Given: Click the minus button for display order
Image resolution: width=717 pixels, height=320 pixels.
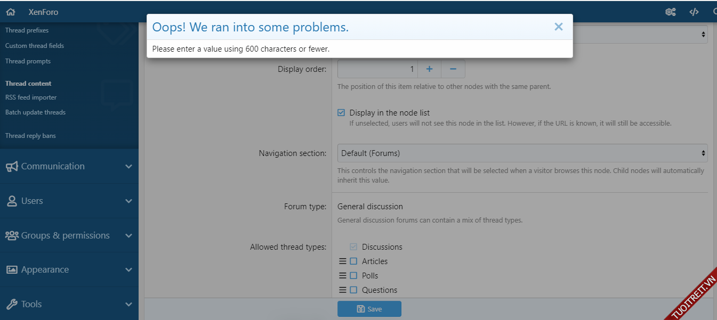Looking at the screenshot, I should pyautogui.click(x=453, y=69).
